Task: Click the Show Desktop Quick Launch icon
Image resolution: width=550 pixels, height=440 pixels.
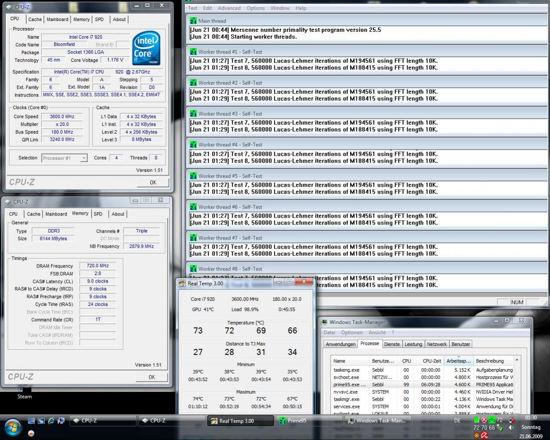Action: [31, 421]
